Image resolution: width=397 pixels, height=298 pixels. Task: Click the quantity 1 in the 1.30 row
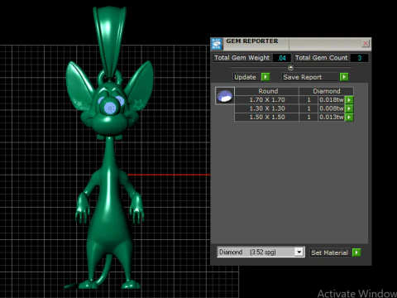tap(309, 108)
